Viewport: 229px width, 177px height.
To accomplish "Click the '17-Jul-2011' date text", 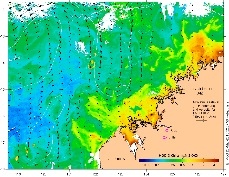I will click(x=202, y=89).
